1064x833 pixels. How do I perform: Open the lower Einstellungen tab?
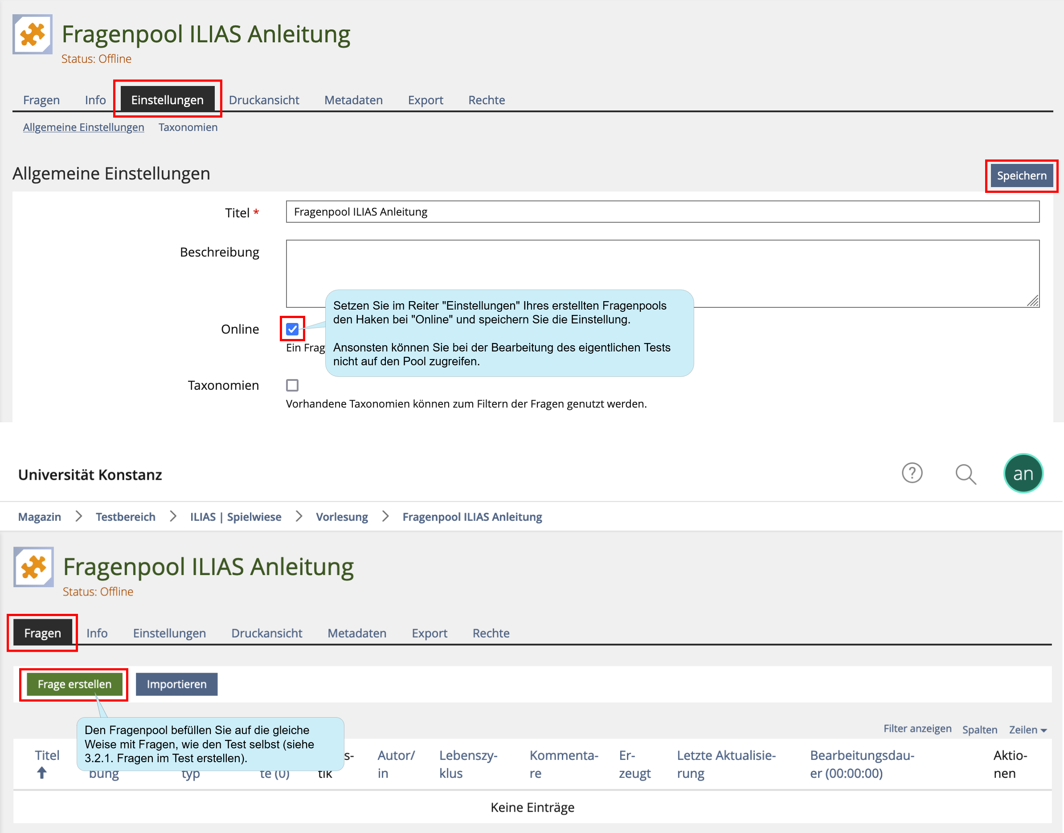169,633
